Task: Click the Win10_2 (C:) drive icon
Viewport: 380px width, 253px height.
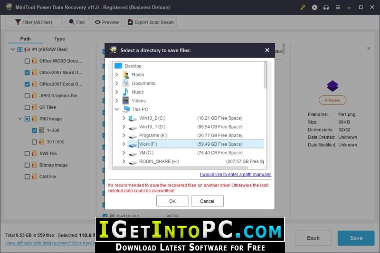Action: [133, 118]
